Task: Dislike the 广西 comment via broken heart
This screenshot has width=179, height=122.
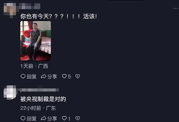Action: (x=78, y=76)
